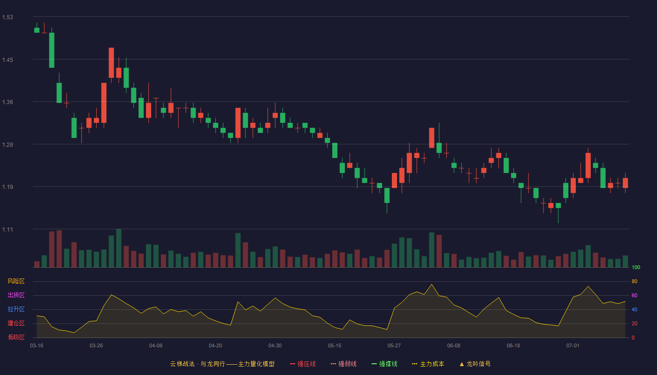Select the 低吸区 zone label
Screen dimensions: 657x375
click(16, 337)
